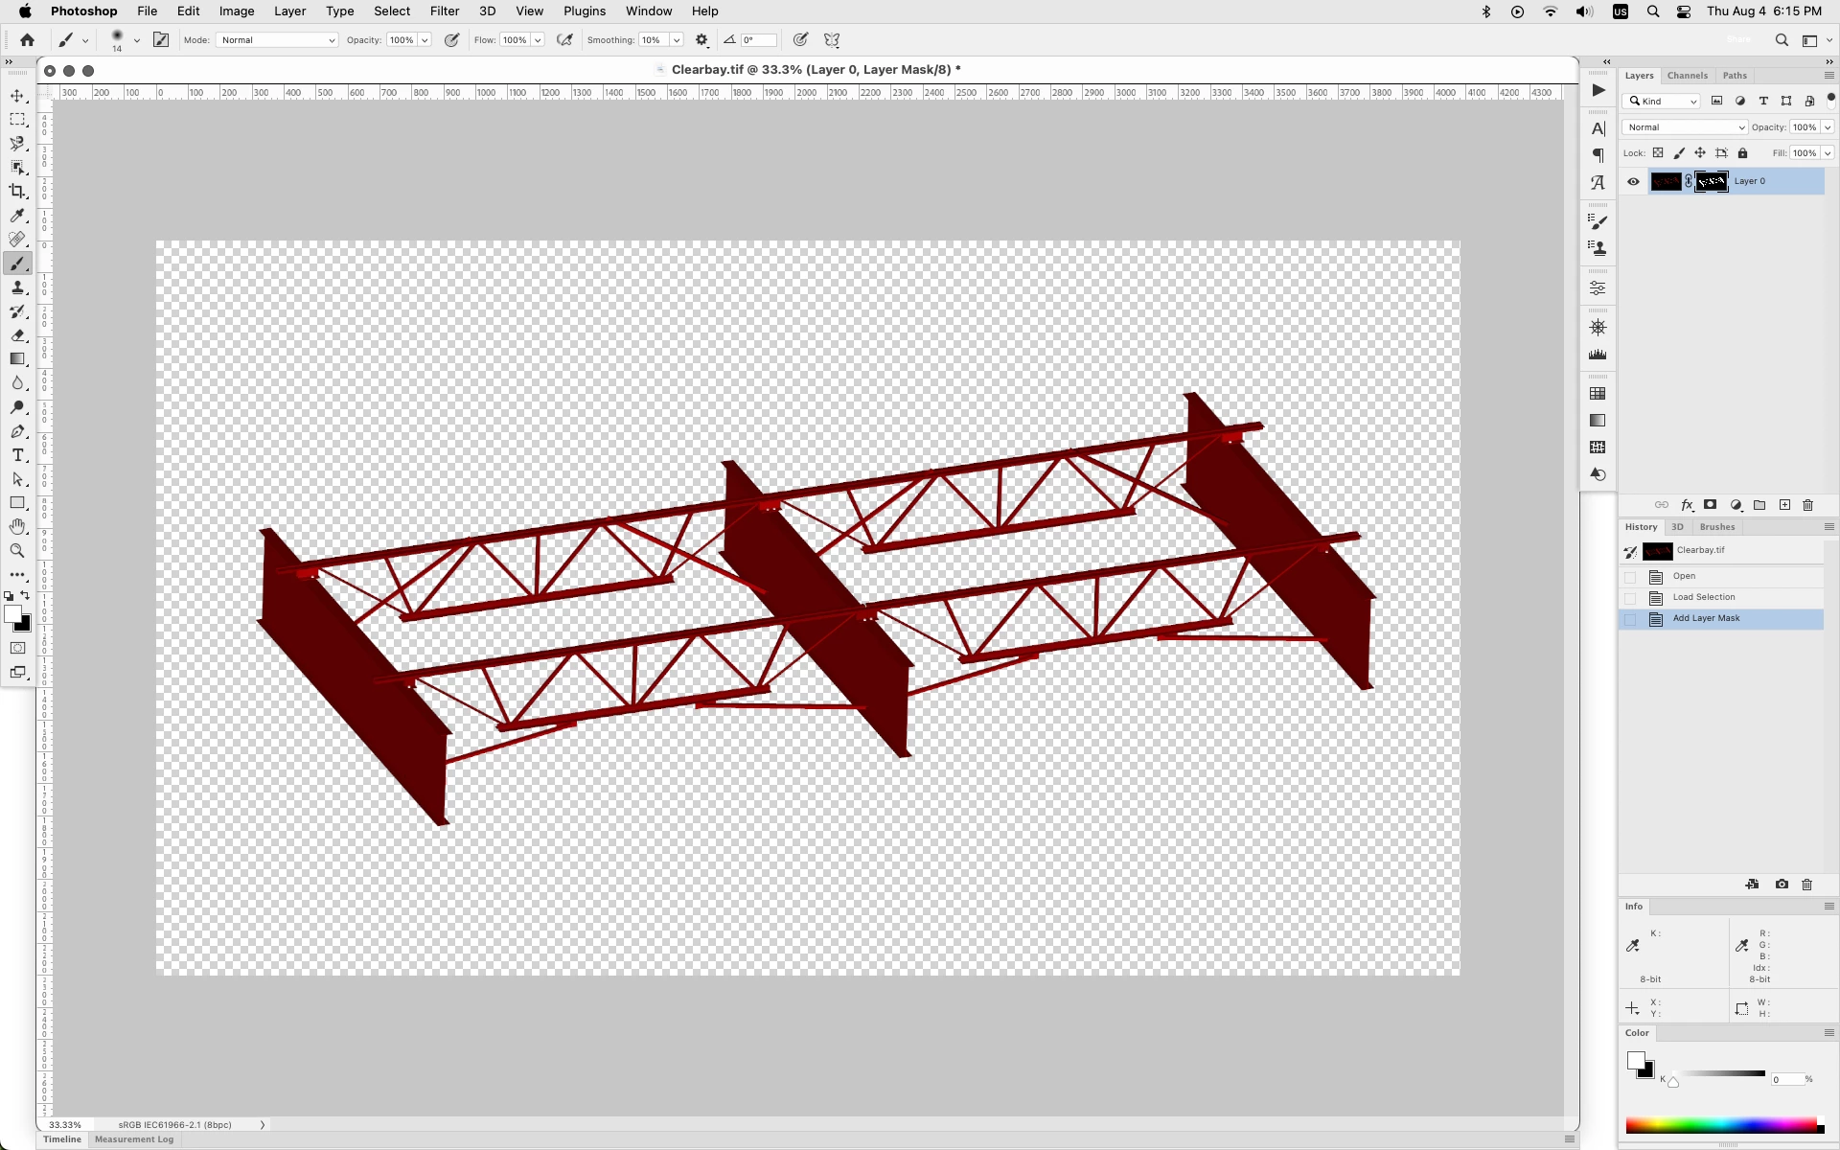Open the Timeline panel tab
The image size is (1840, 1150).
point(62,1139)
